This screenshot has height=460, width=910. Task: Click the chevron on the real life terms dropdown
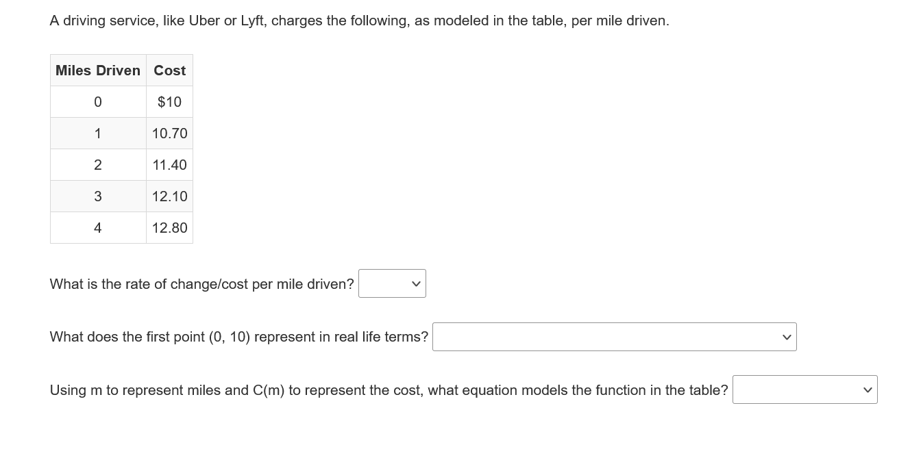pyautogui.click(x=786, y=336)
